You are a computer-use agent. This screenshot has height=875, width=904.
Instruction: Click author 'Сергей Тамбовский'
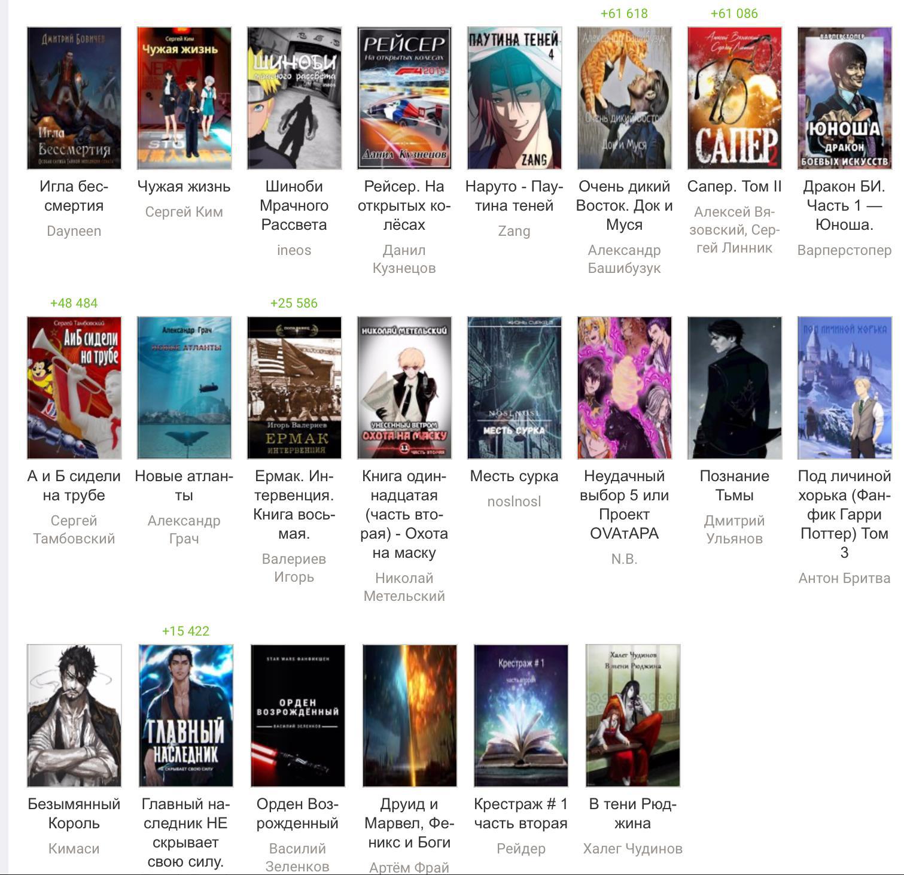point(74,530)
